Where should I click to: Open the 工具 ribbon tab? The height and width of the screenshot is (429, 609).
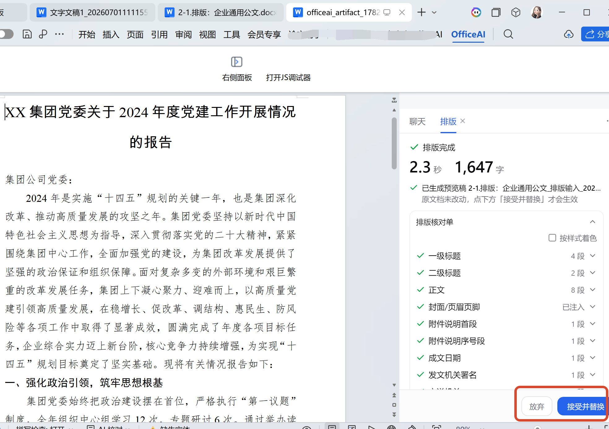pos(231,34)
